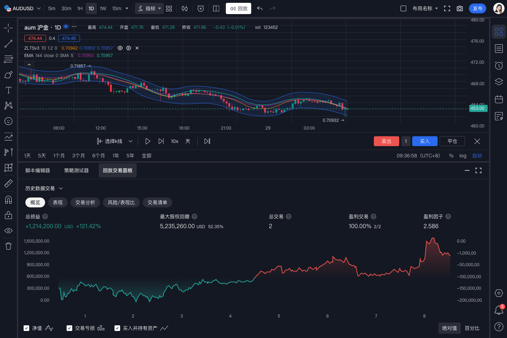Toggle ZLTSv3 indicator visibility eye
Screen dimensions: 507x338
click(x=120, y=48)
